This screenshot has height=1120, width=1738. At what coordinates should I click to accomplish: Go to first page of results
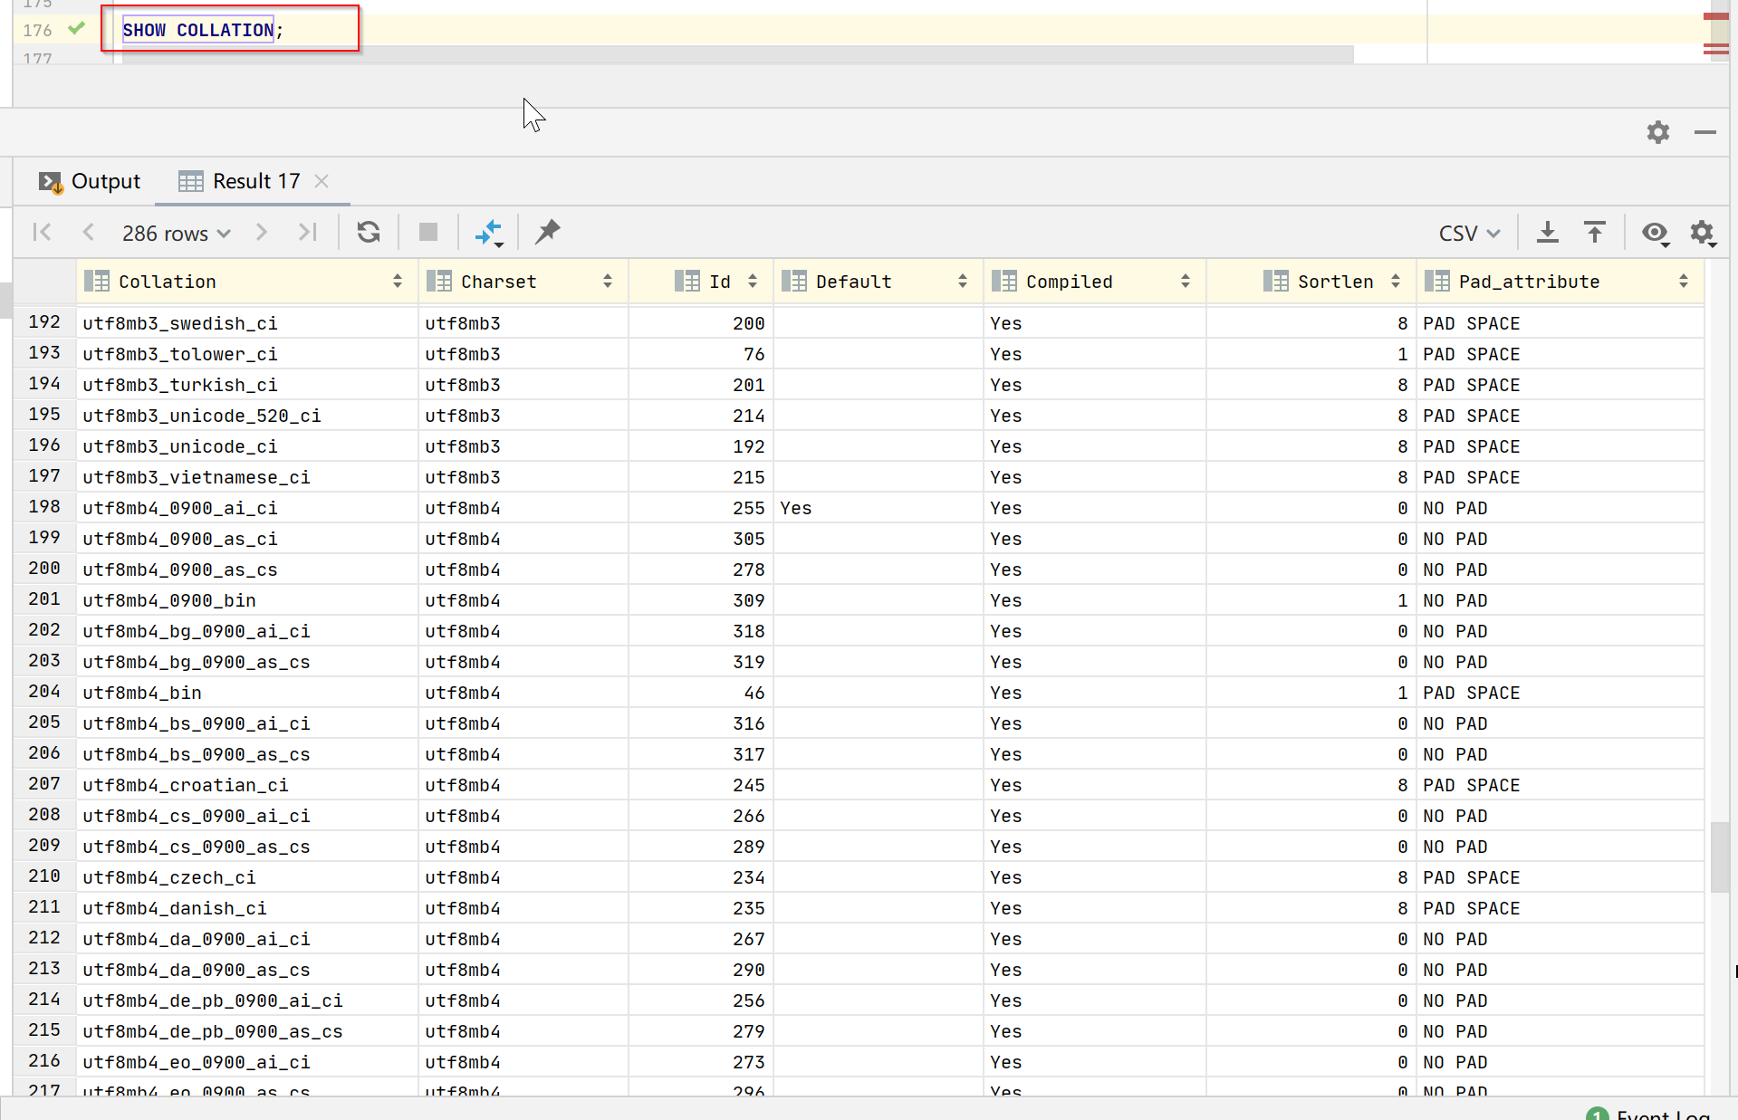coord(42,233)
